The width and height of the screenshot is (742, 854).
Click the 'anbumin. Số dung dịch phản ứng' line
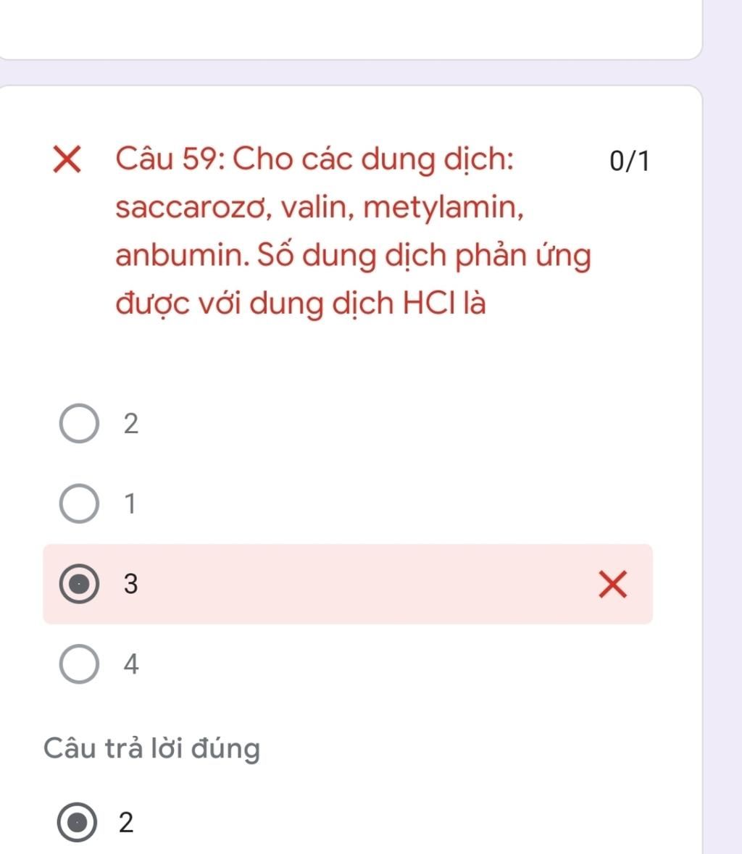[x=353, y=255]
